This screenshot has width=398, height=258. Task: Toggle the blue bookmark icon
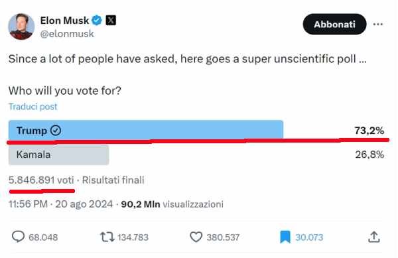[285, 237]
